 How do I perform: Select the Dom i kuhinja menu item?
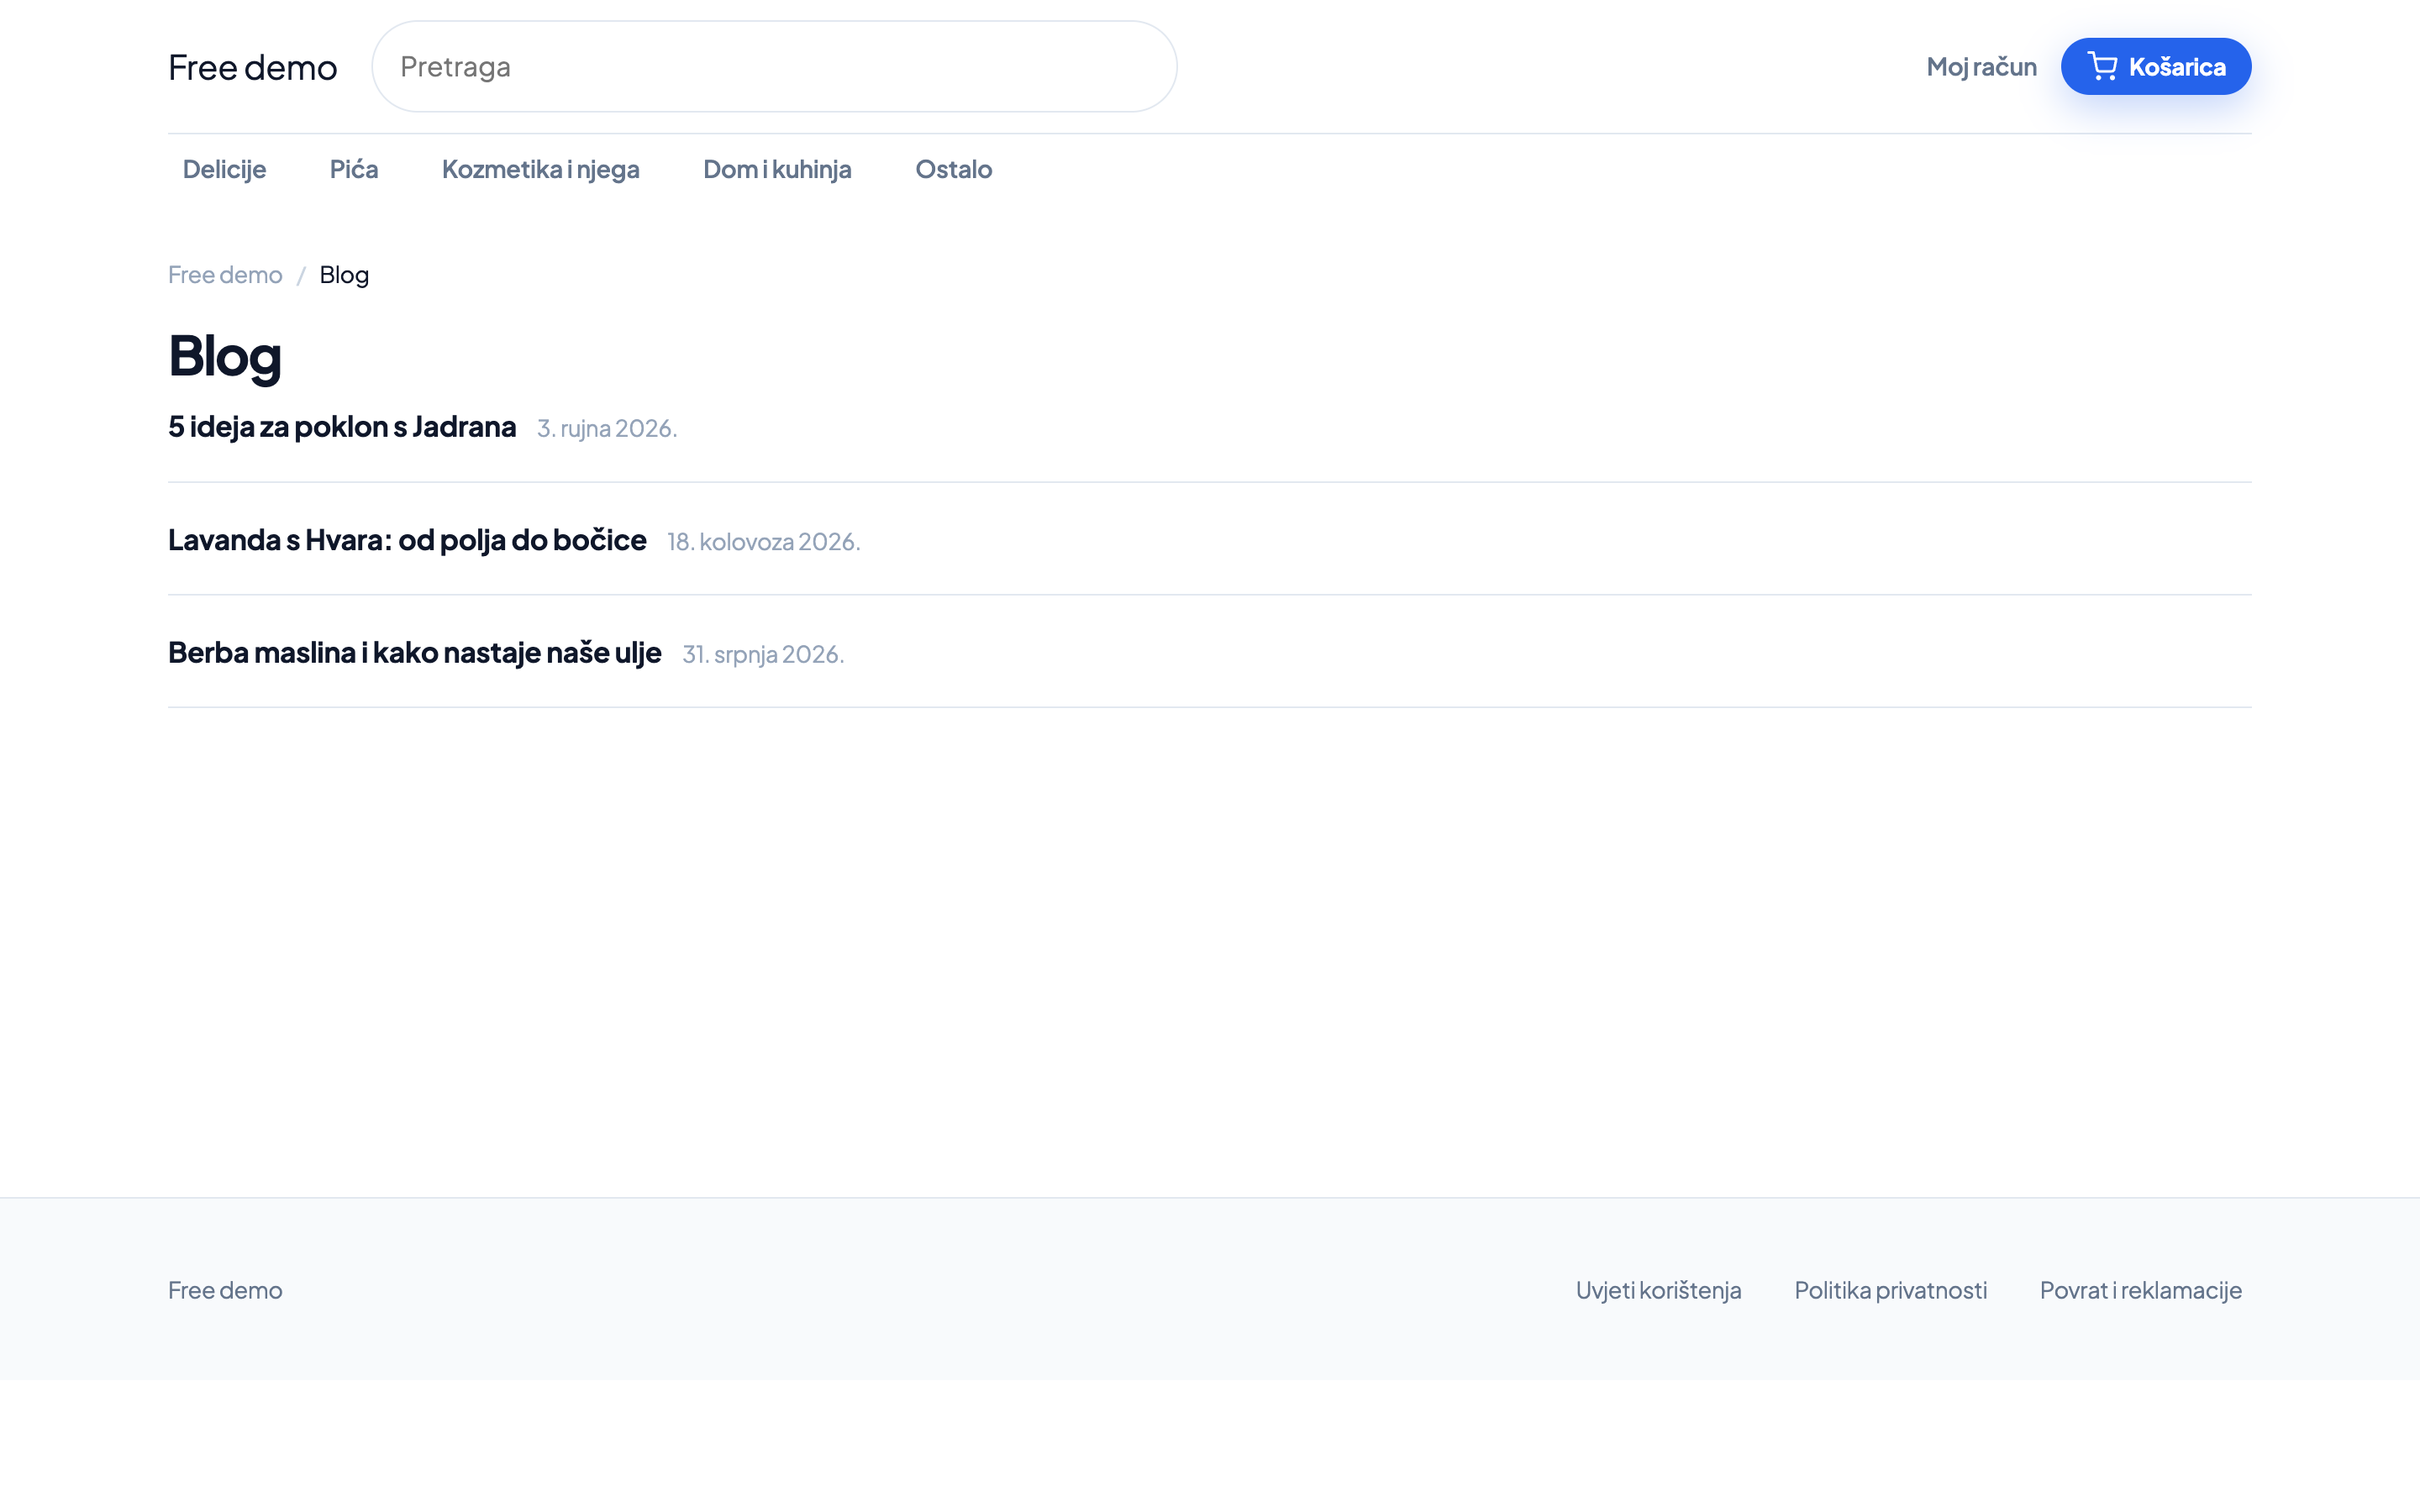[777, 169]
